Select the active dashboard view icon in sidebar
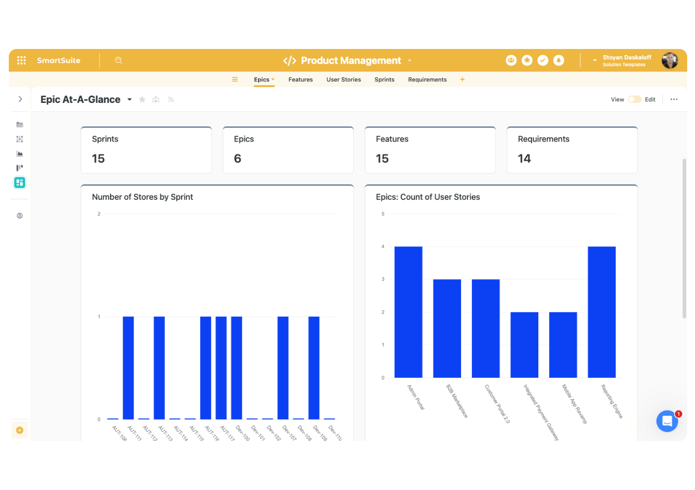Screen dimensions: 695x490 (x=20, y=183)
